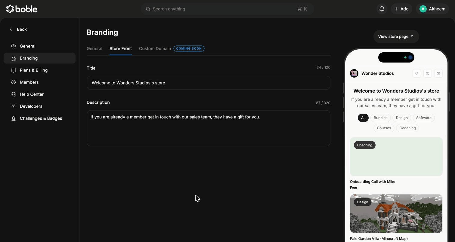Viewport: 455px width, 242px height.
Task: Select the Bundles filter chip
Action: pos(380,118)
